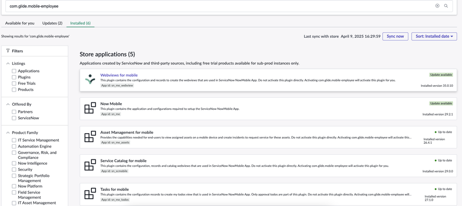The image size is (462, 206).
Task: Check the Strategic Portfolio Management filter
Action: (x=14, y=176)
